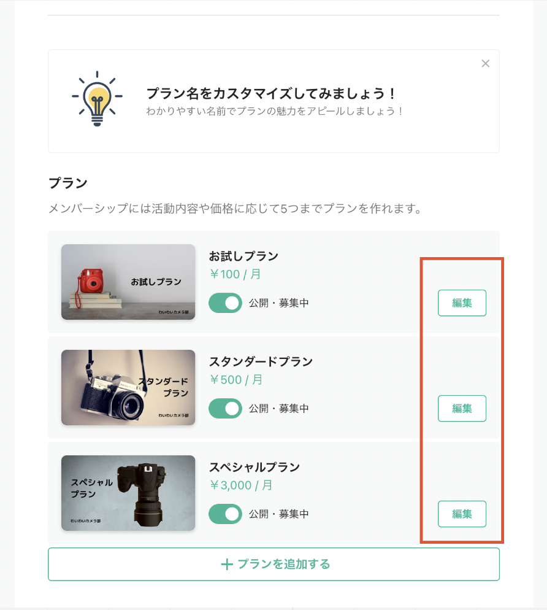Click the ￥100 / 月 price text
The height and width of the screenshot is (610, 547).
pyautogui.click(x=235, y=274)
